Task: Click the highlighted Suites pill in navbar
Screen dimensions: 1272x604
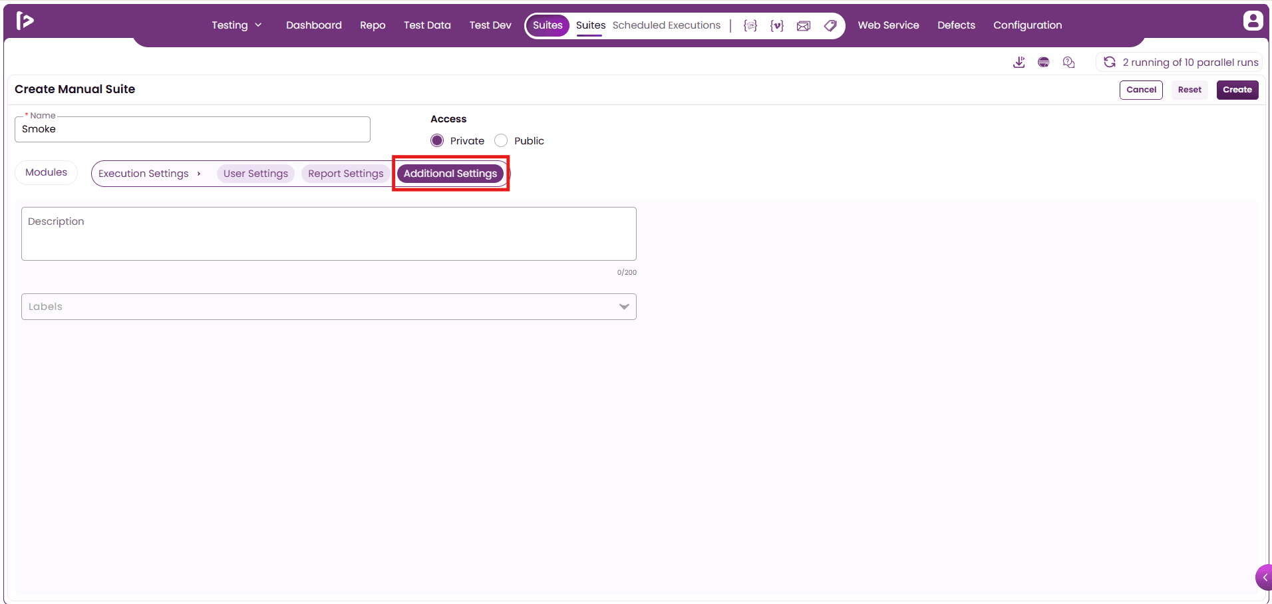Action: [x=548, y=25]
